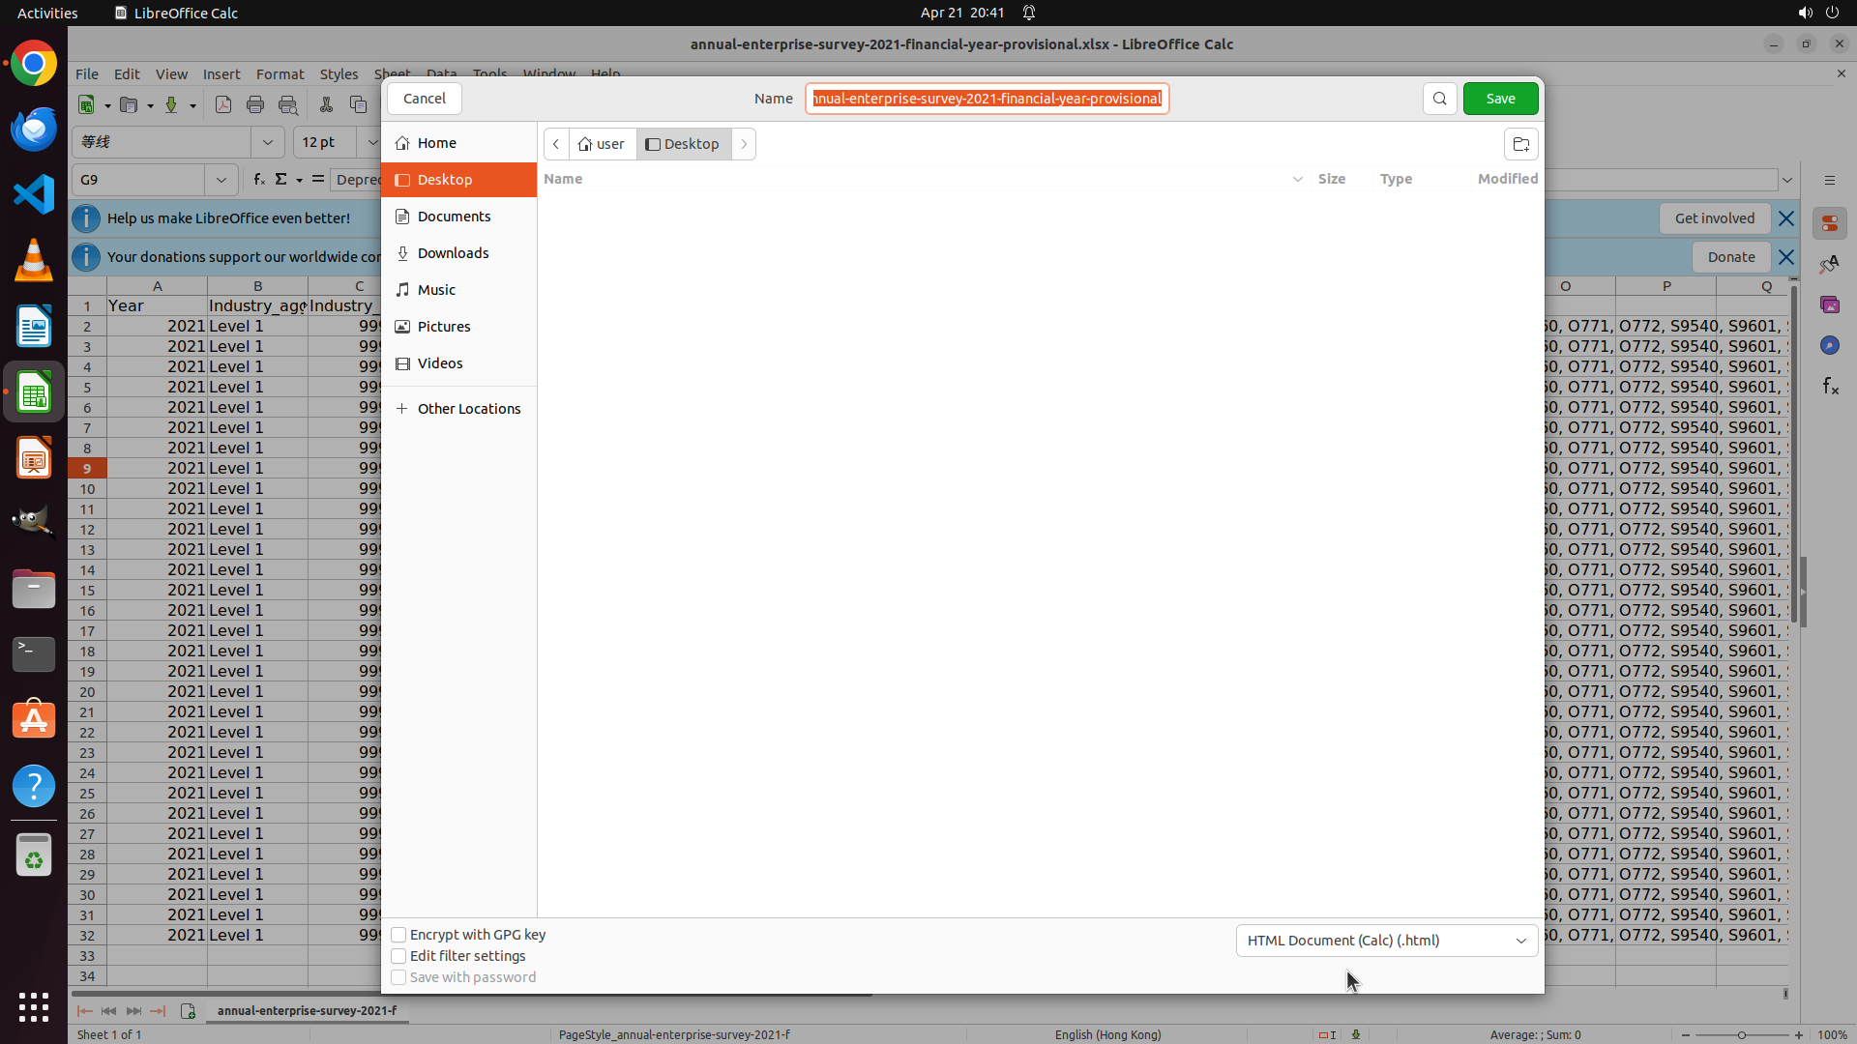Viewport: 1857px width, 1044px height.
Task: Expand the font name dropdown
Action: point(267,142)
